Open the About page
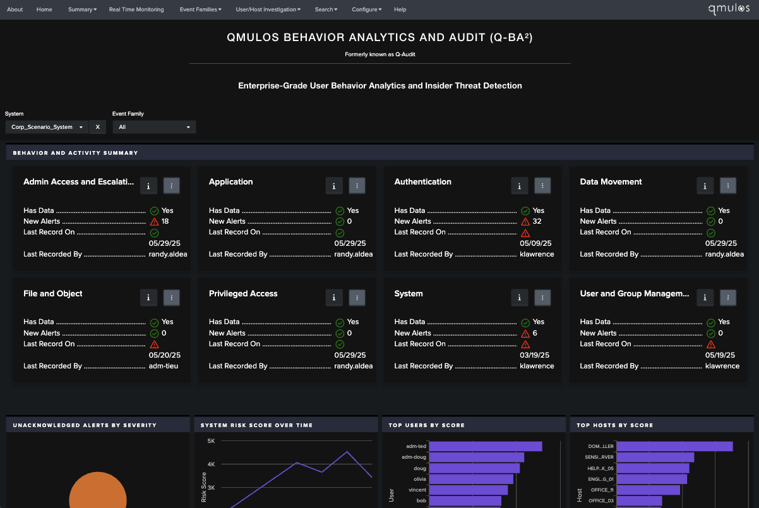This screenshot has height=508, width=759. pos(15,9)
